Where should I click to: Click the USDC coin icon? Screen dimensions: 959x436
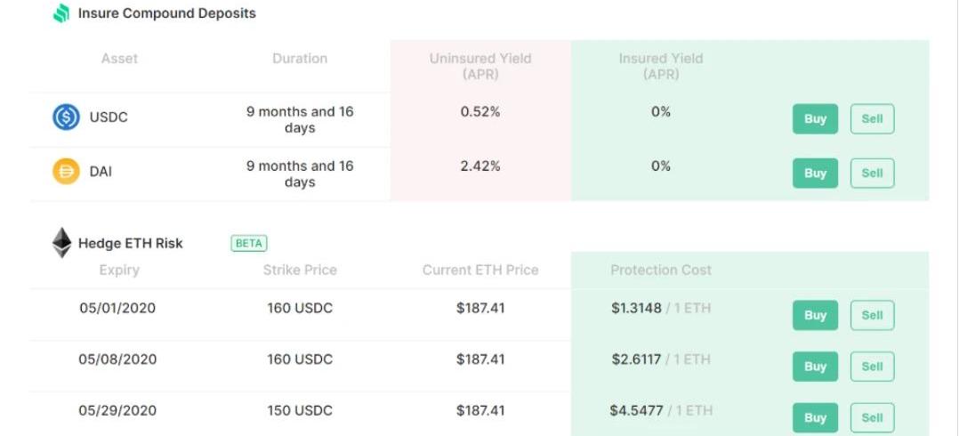point(66,117)
